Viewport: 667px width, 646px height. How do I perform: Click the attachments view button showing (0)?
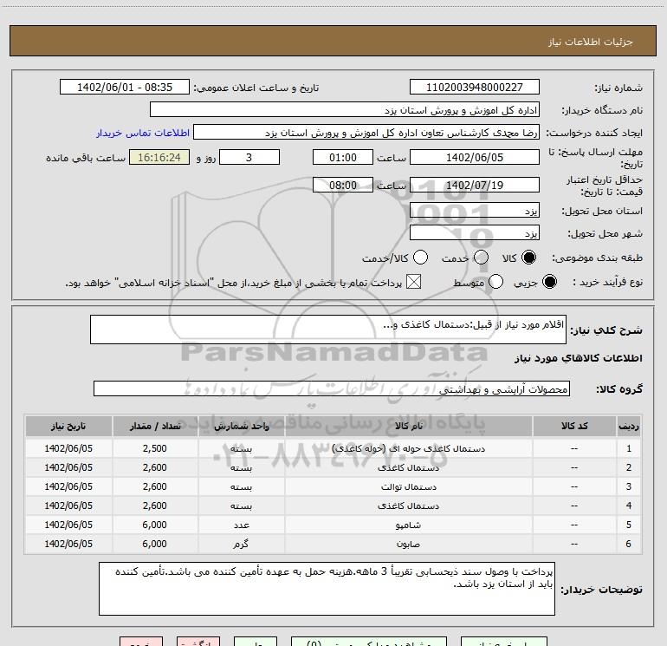(369, 642)
